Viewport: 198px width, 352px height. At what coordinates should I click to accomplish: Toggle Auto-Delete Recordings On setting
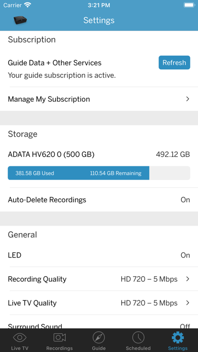pyautogui.click(x=185, y=200)
